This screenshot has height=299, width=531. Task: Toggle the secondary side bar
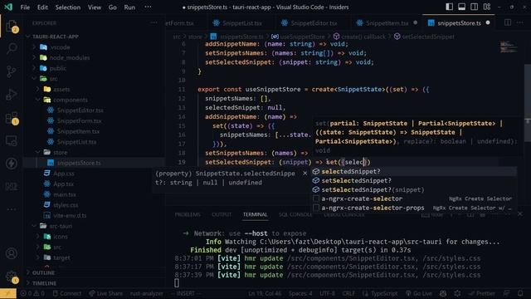[474, 7]
